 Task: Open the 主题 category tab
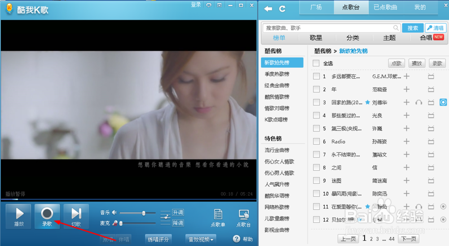click(389, 38)
